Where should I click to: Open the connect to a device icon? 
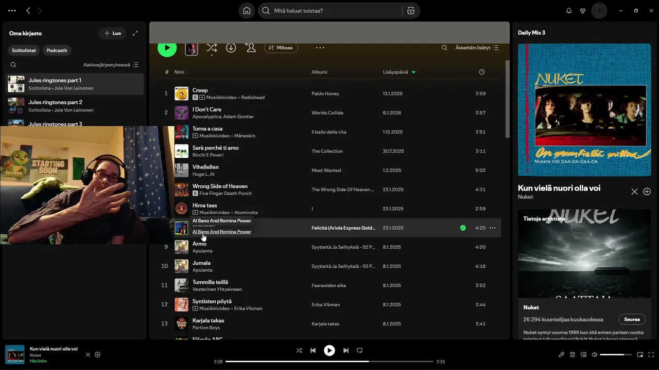(583, 355)
